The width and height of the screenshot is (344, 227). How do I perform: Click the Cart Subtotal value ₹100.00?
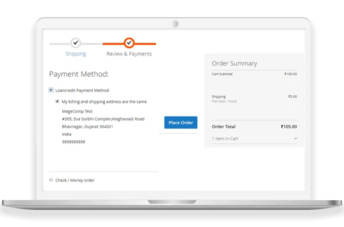point(290,74)
